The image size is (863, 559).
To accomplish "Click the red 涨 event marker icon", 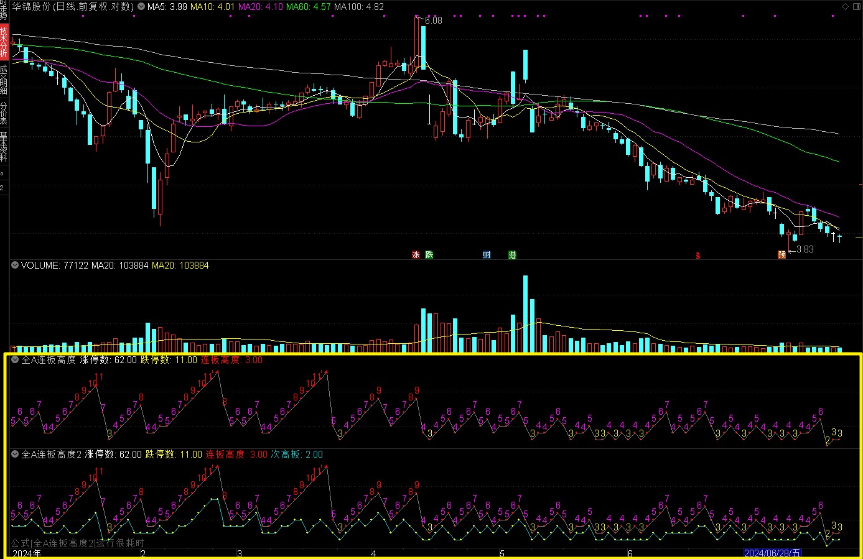I will click(416, 255).
